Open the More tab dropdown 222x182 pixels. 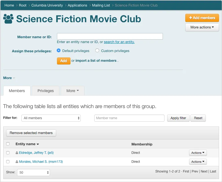(73, 91)
